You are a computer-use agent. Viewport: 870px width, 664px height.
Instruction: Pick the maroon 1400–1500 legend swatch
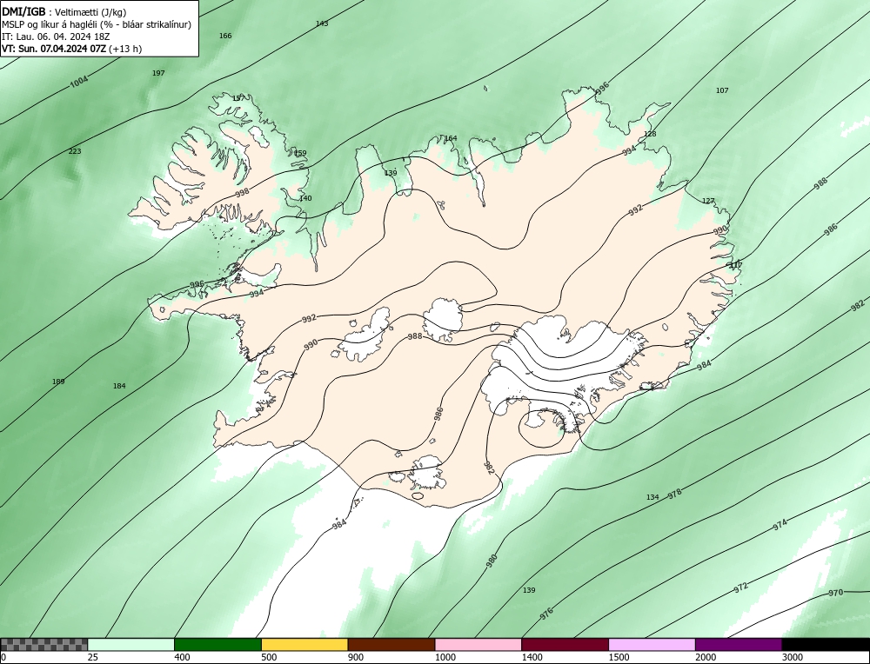tap(565, 645)
